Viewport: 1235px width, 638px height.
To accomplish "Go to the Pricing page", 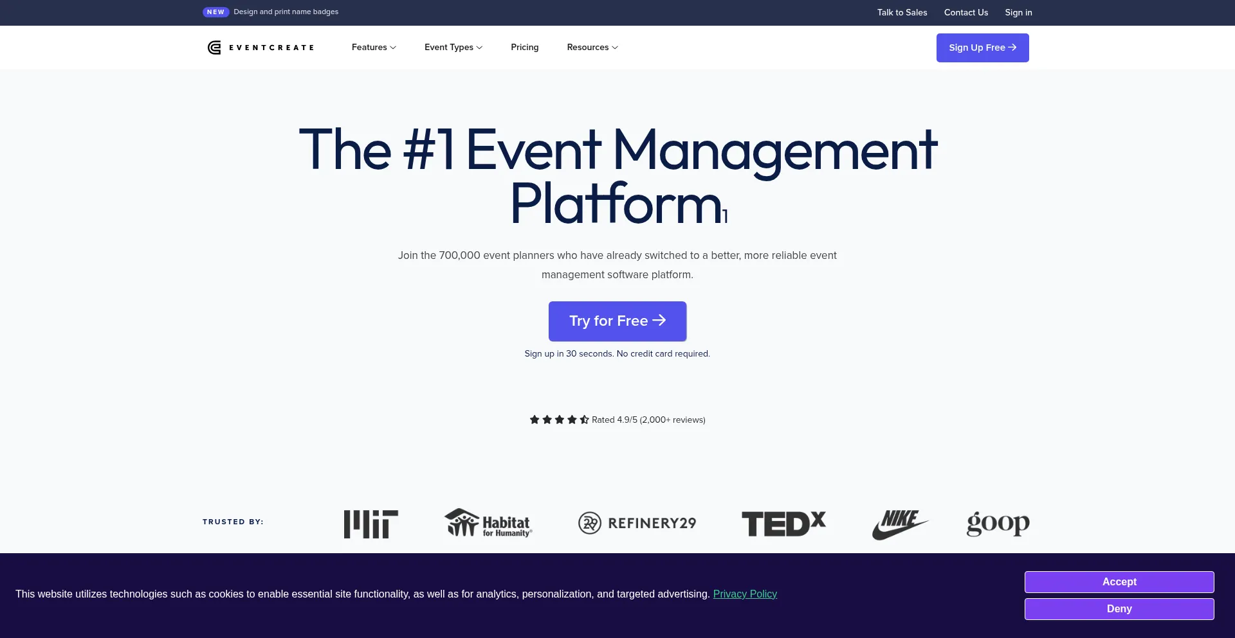I will pyautogui.click(x=524, y=48).
